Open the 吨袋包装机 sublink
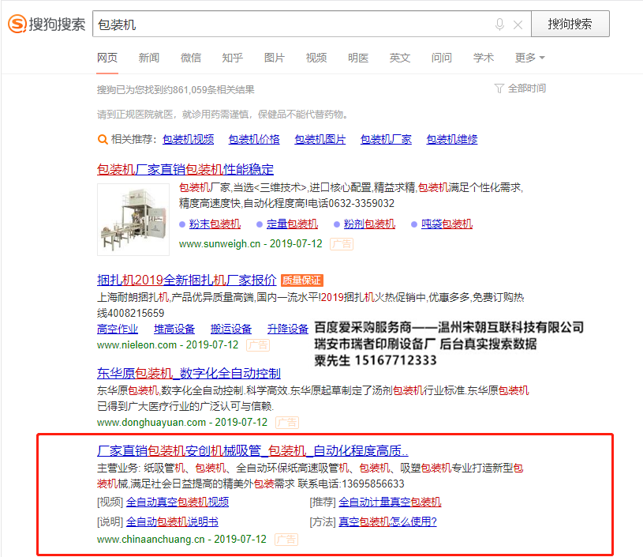The width and height of the screenshot is (643, 557). pyautogui.click(x=447, y=224)
